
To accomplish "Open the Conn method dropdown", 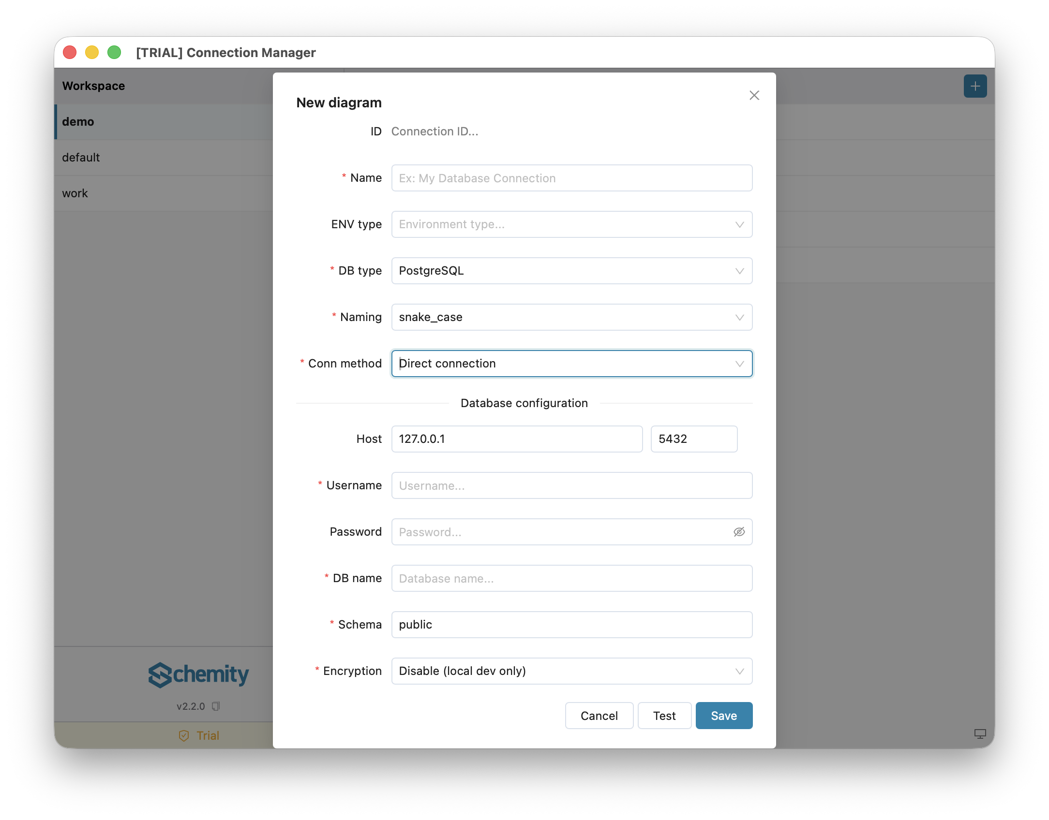I will (571, 364).
